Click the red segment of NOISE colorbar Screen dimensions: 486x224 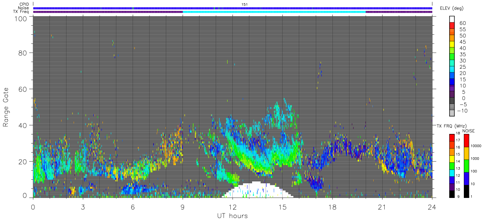pyautogui.click(x=467, y=140)
